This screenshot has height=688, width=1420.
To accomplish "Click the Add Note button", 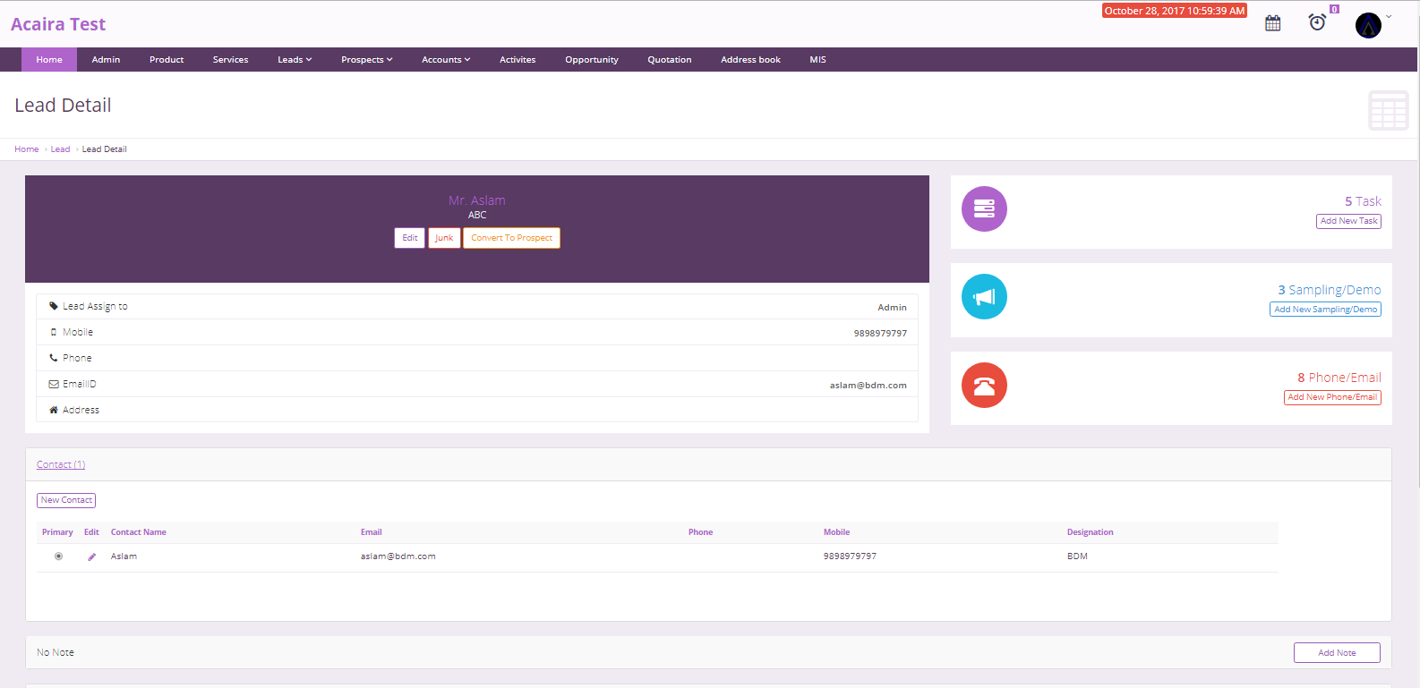I will (x=1336, y=653).
